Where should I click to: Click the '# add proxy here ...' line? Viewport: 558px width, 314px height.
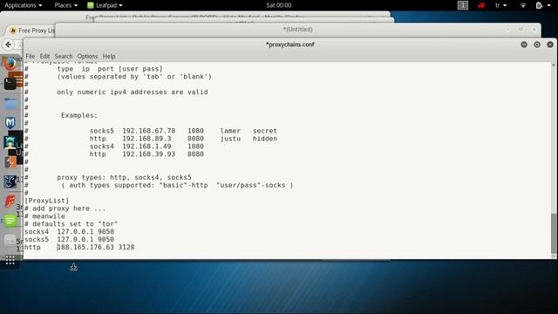(65, 208)
